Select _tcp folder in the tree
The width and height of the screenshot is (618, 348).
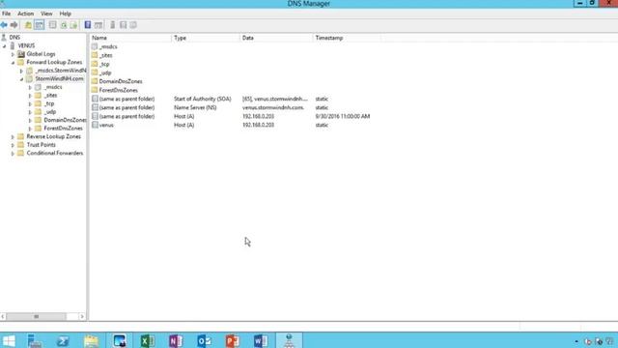pyautogui.click(x=49, y=103)
